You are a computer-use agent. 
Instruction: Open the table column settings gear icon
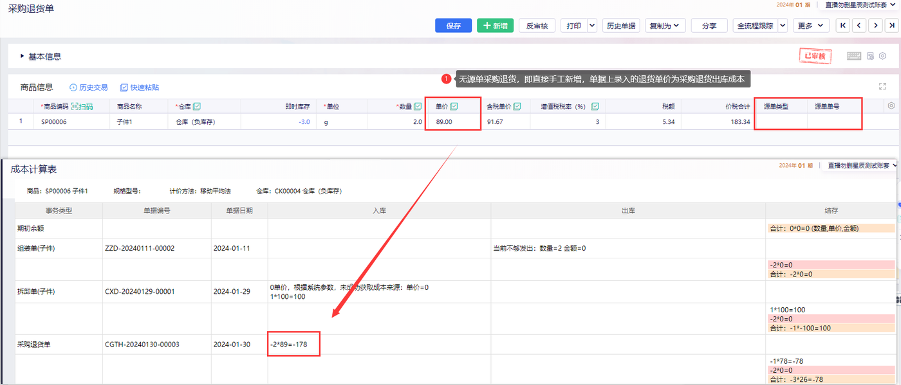pos(891,105)
